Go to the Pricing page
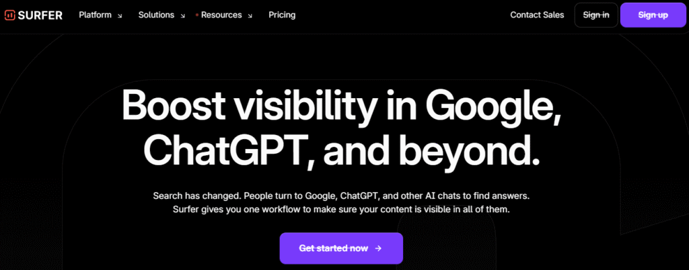 tap(281, 15)
